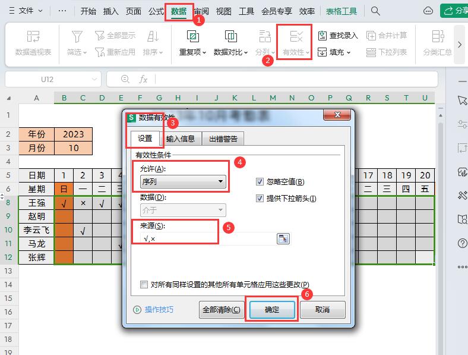
Task: Click the 全部清除 button
Action: [x=222, y=310]
